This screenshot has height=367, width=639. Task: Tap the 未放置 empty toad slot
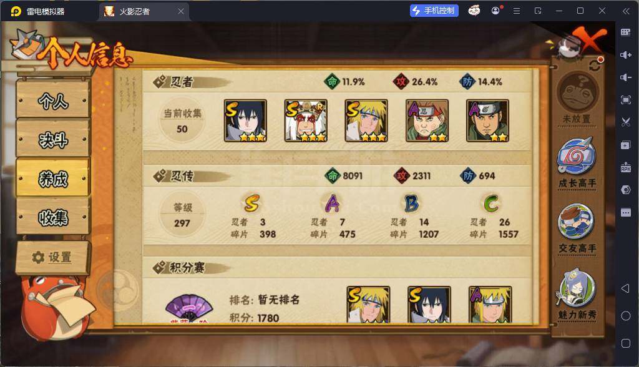pos(577,93)
